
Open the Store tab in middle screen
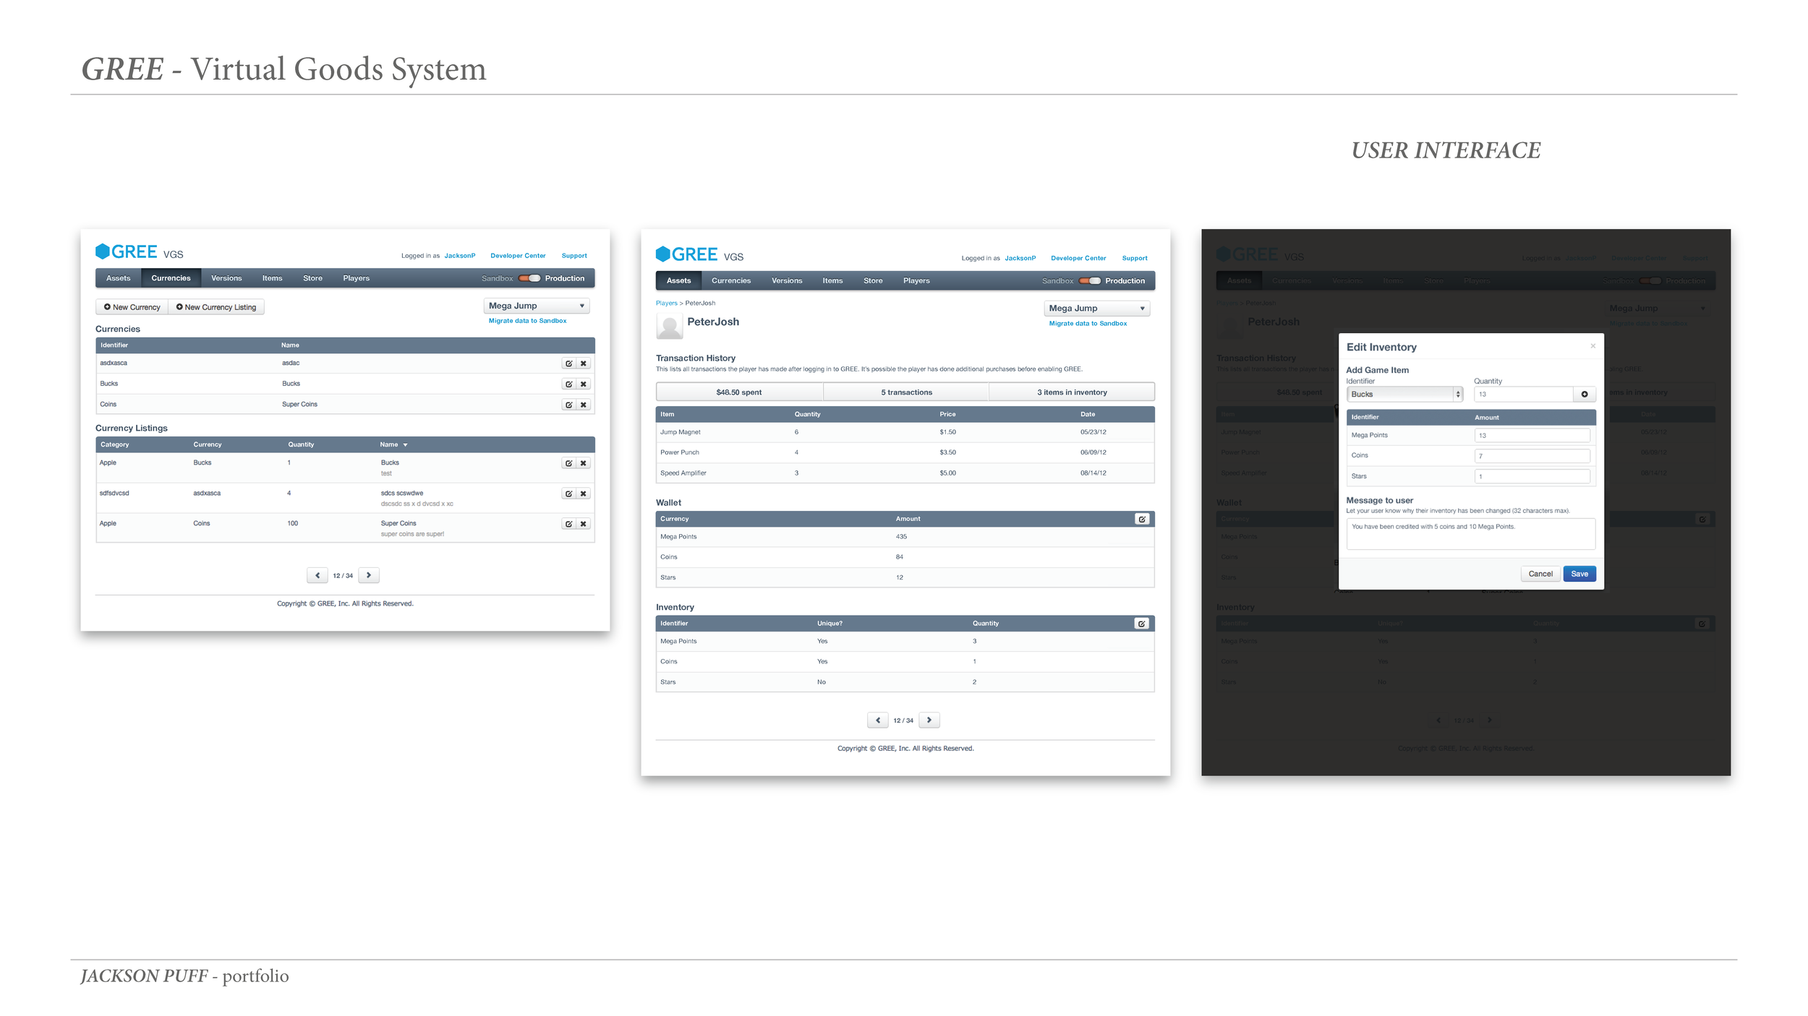point(873,281)
